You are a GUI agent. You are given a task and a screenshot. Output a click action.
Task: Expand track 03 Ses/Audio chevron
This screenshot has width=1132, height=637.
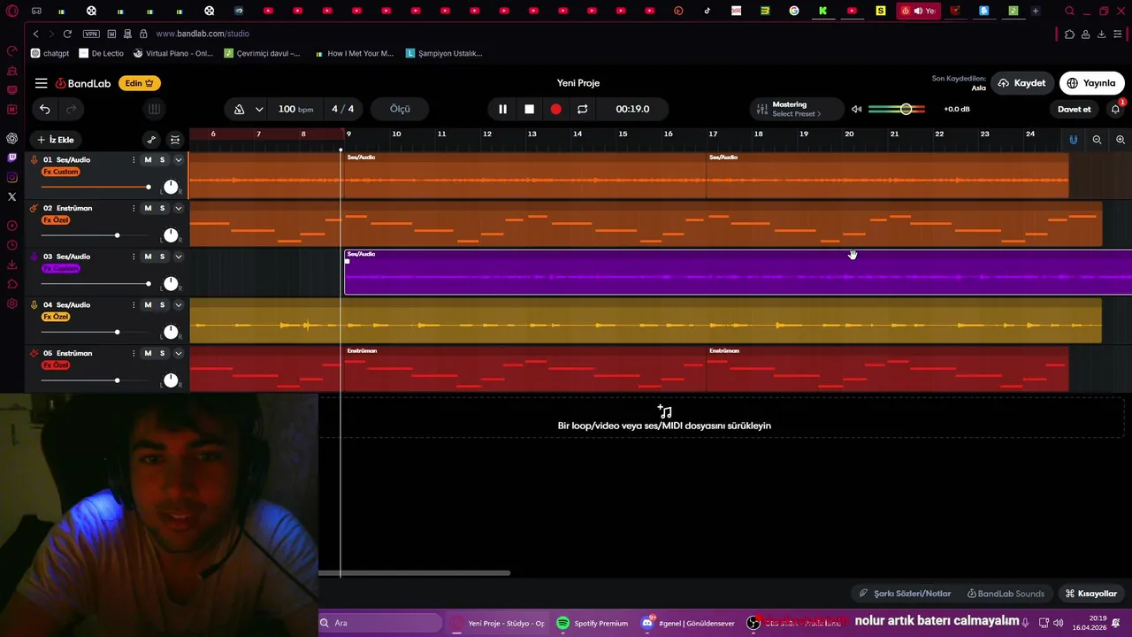[178, 257]
